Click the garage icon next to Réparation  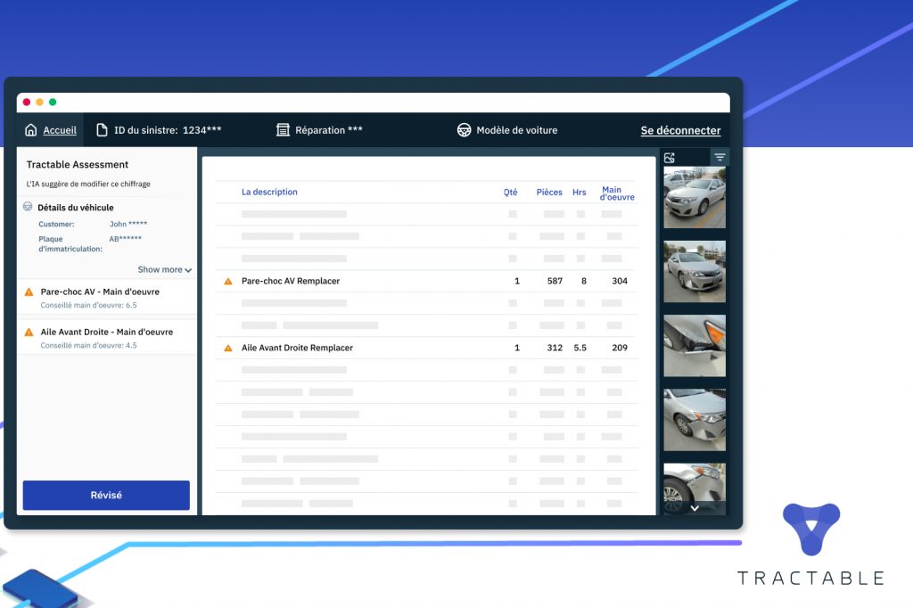283,130
